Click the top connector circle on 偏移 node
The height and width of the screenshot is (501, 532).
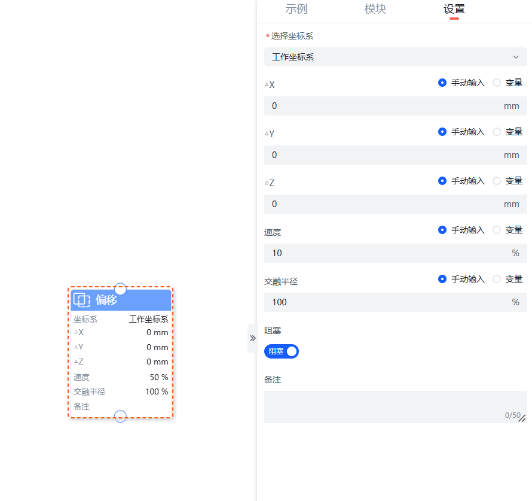point(120,289)
